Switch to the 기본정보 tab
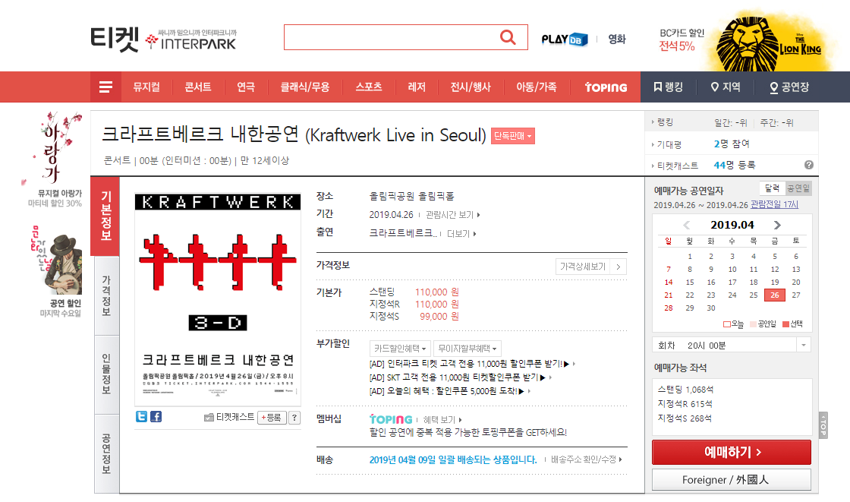This screenshot has width=850, height=502. (x=105, y=216)
